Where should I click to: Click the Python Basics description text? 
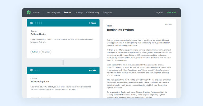click(62, 41)
